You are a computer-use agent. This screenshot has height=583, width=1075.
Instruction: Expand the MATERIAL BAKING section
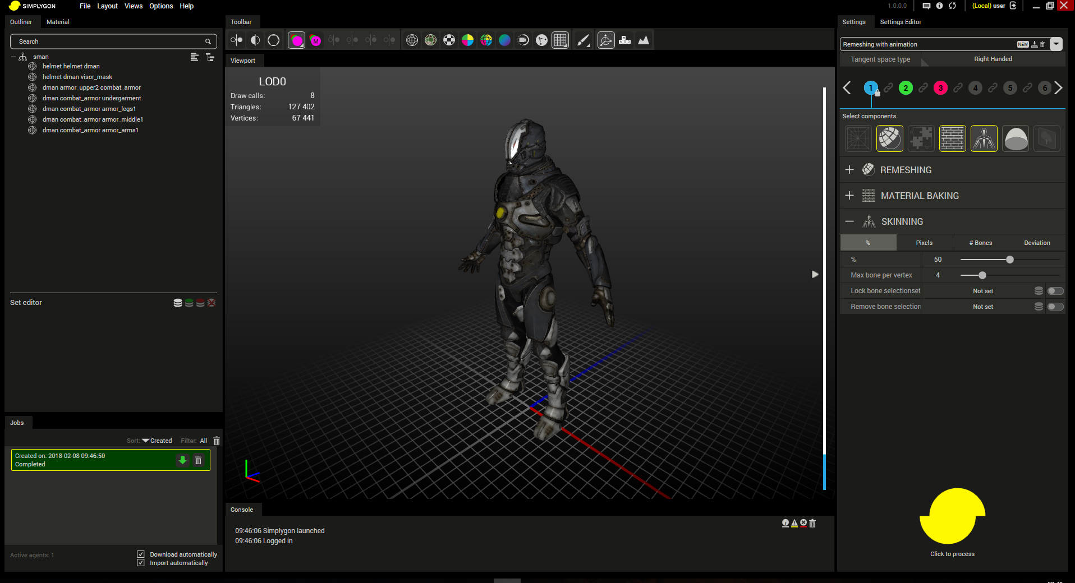click(x=849, y=196)
